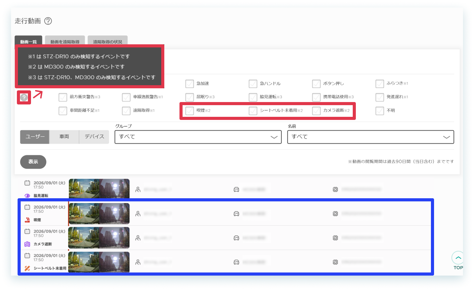The width and height of the screenshot is (474, 290).
Task: Toggle the 不明 checkbox
Action: (380, 111)
